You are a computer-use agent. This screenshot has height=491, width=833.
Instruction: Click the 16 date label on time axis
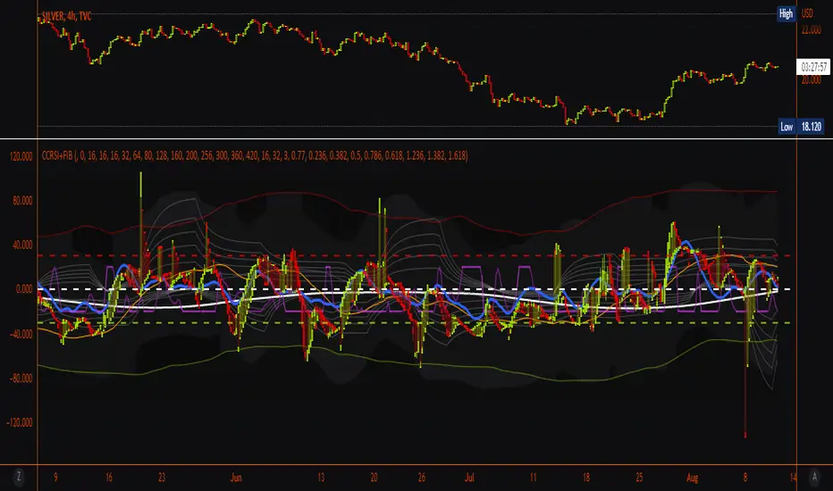[109, 478]
